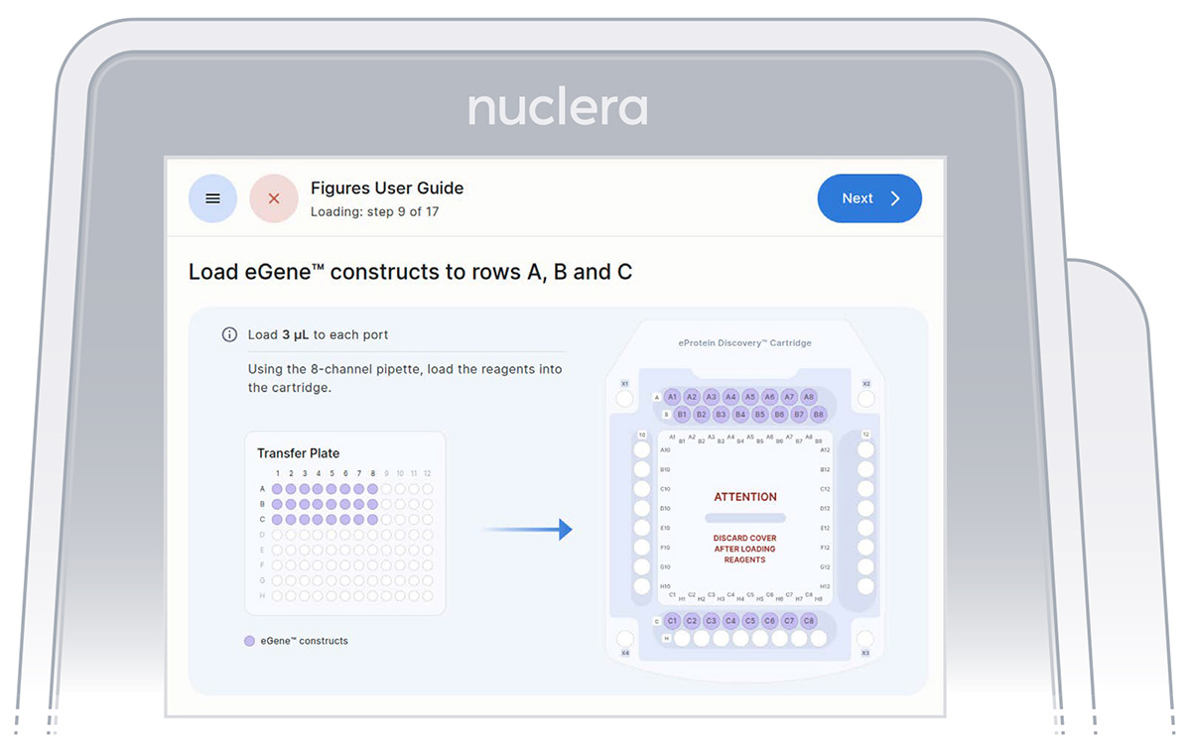Click the blue transfer arrow
The height and width of the screenshot is (750, 1191).
click(527, 530)
